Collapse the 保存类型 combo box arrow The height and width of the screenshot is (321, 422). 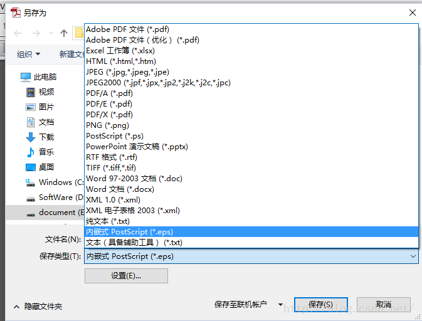click(413, 256)
